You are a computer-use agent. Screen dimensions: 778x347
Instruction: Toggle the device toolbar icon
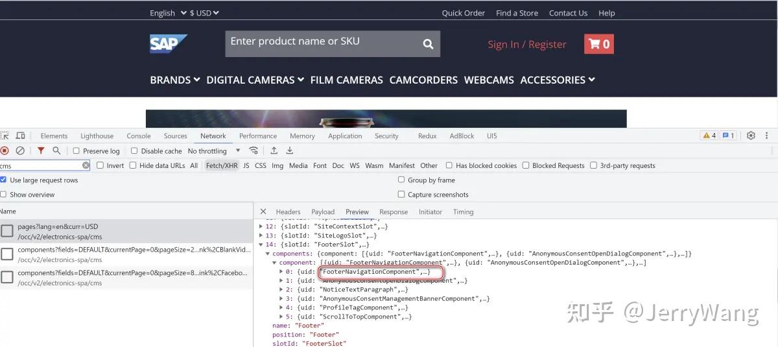20,136
